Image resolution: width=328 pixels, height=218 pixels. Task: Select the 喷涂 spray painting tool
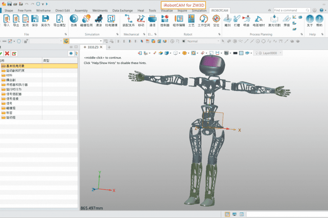click(246, 19)
